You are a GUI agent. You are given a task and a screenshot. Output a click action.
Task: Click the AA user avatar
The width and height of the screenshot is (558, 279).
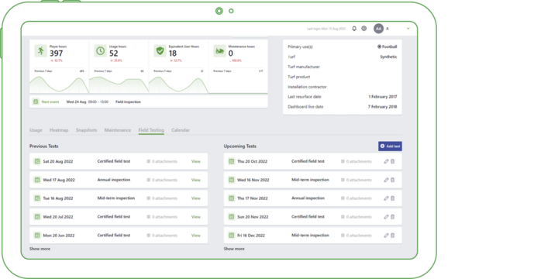click(379, 29)
